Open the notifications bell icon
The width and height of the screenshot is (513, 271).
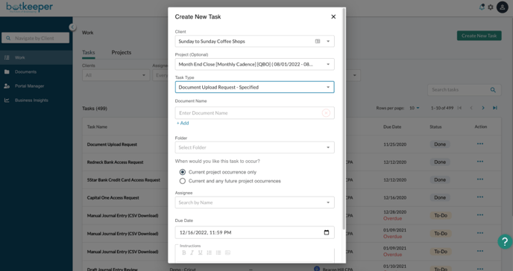pyautogui.click(x=482, y=7)
